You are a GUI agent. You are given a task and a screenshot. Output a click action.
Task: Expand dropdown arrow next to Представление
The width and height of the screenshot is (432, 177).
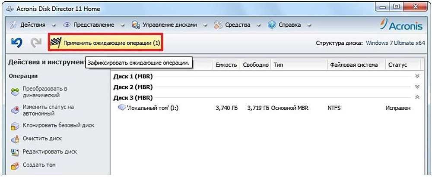tap(123, 25)
